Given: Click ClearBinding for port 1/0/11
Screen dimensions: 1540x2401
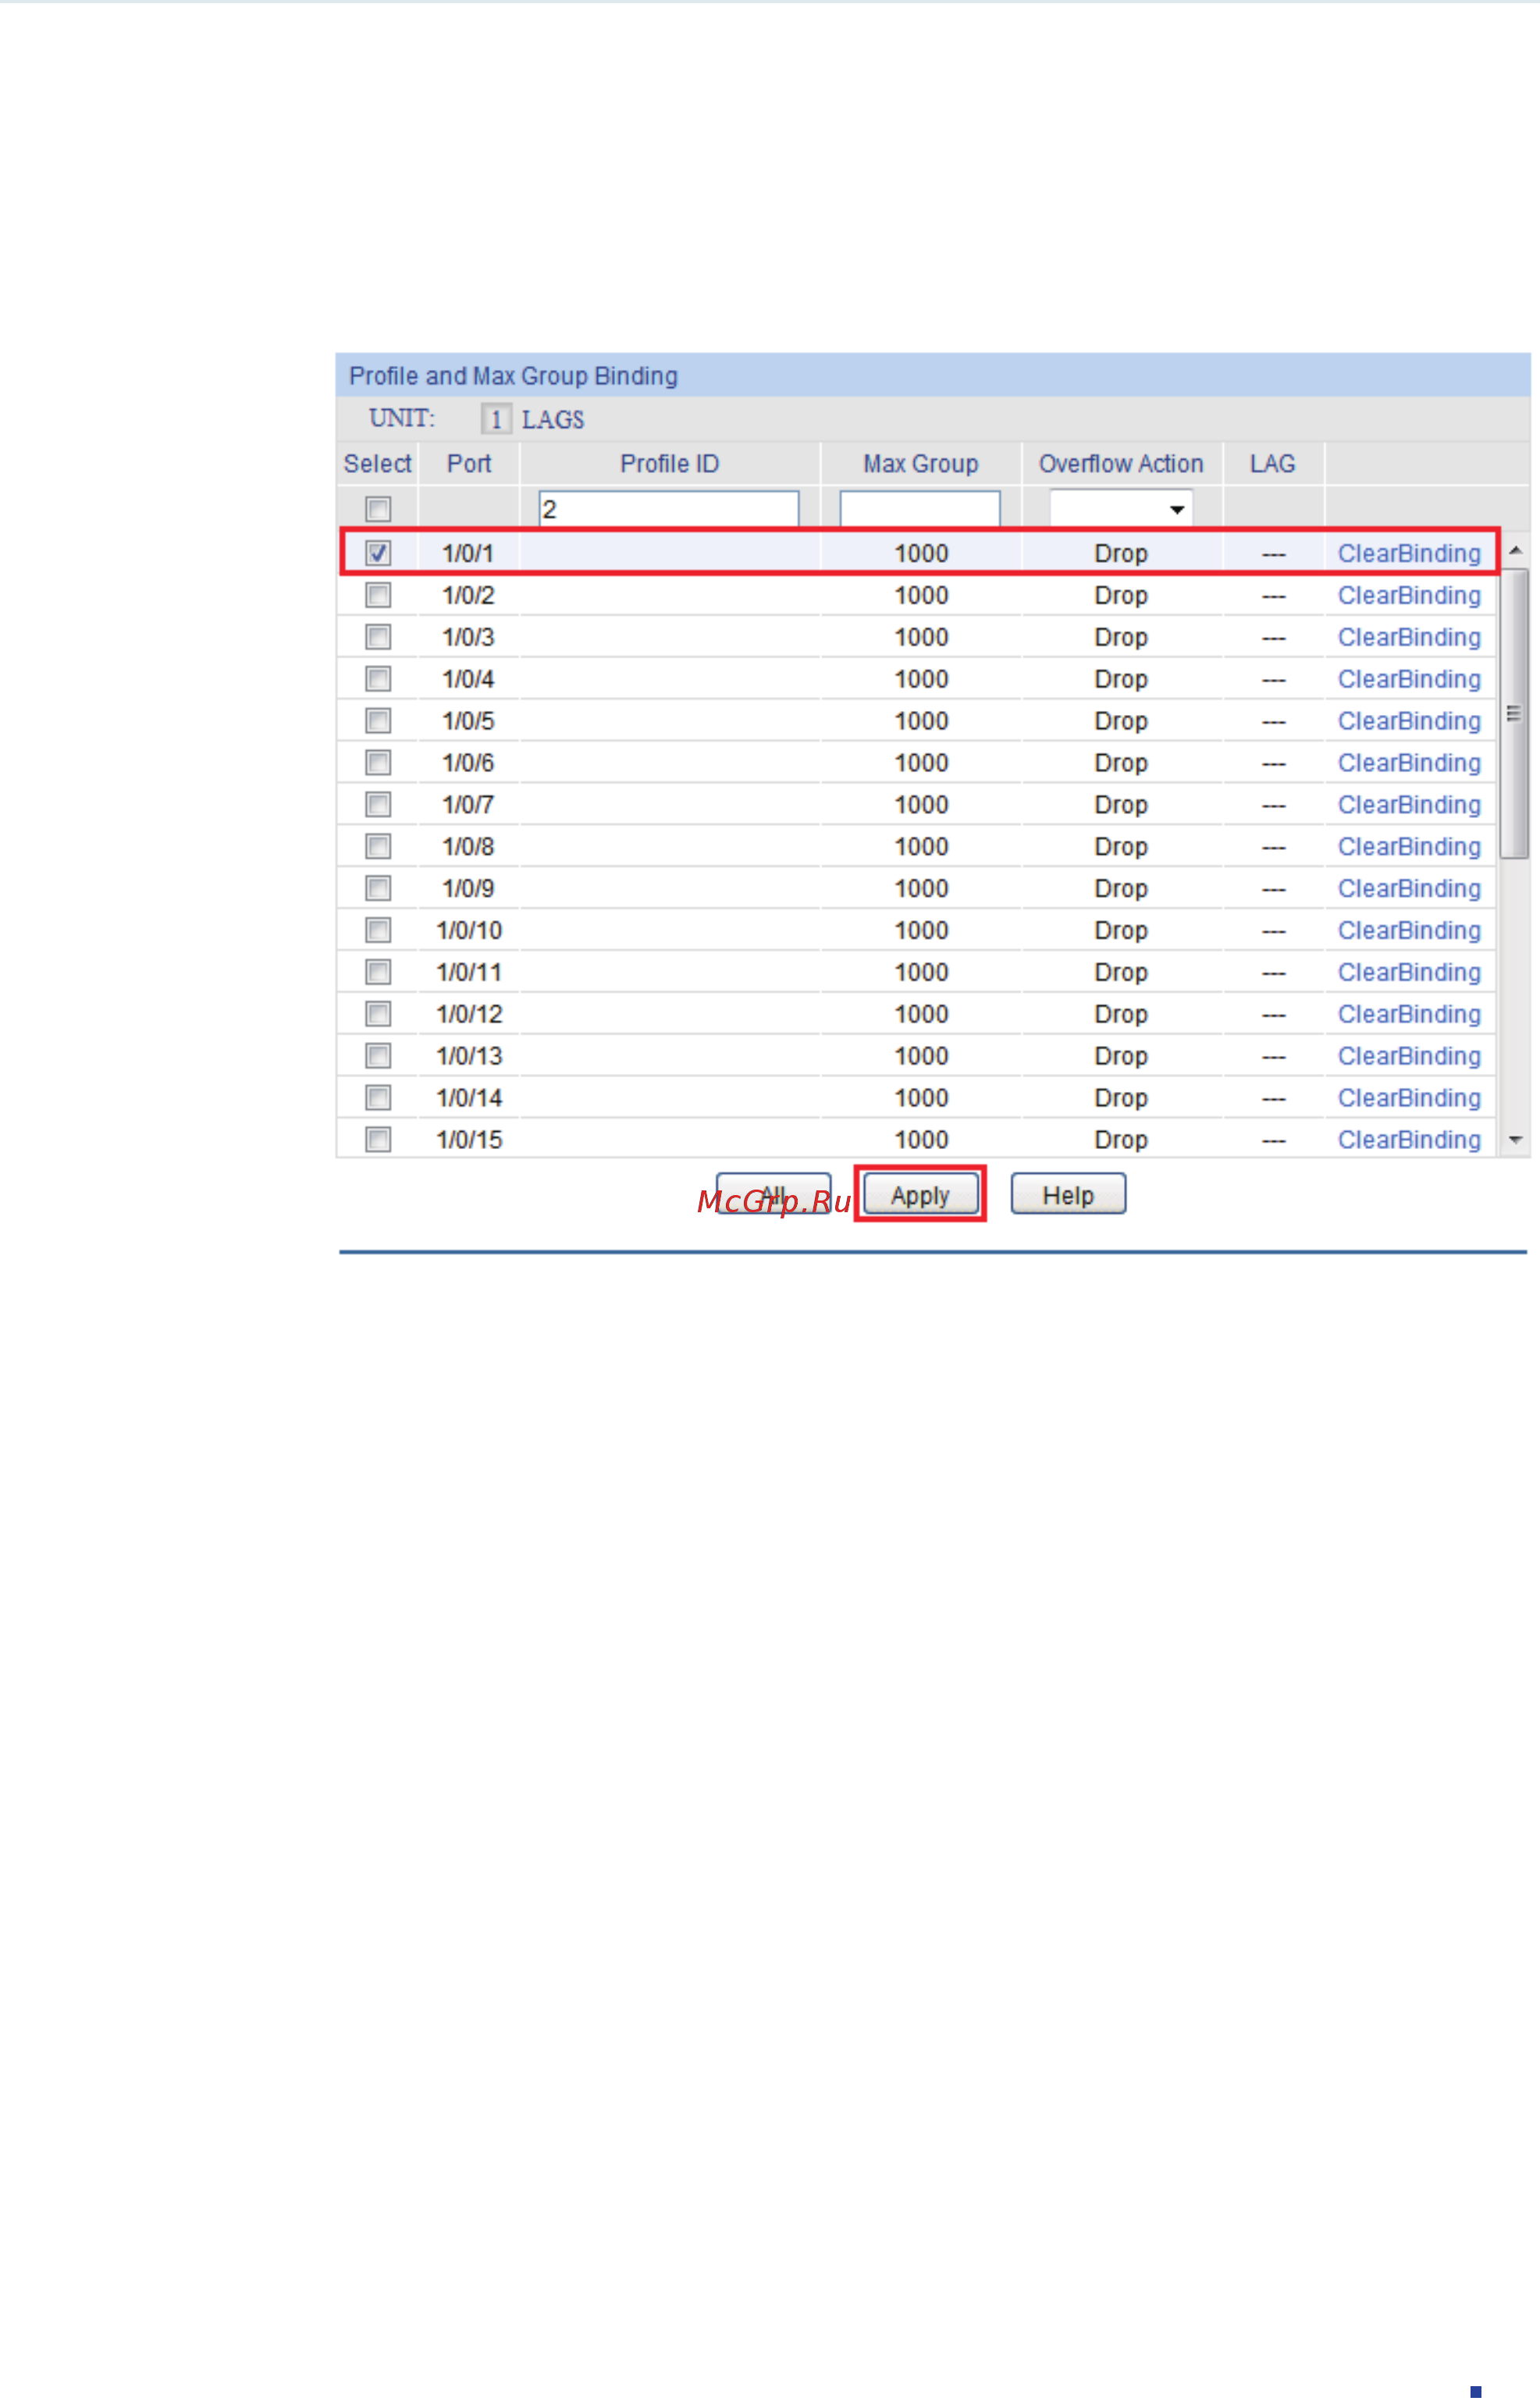Looking at the screenshot, I should click(x=1409, y=974).
